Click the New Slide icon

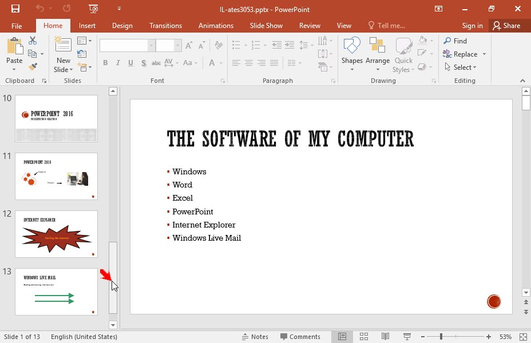pyautogui.click(x=63, y=45)
